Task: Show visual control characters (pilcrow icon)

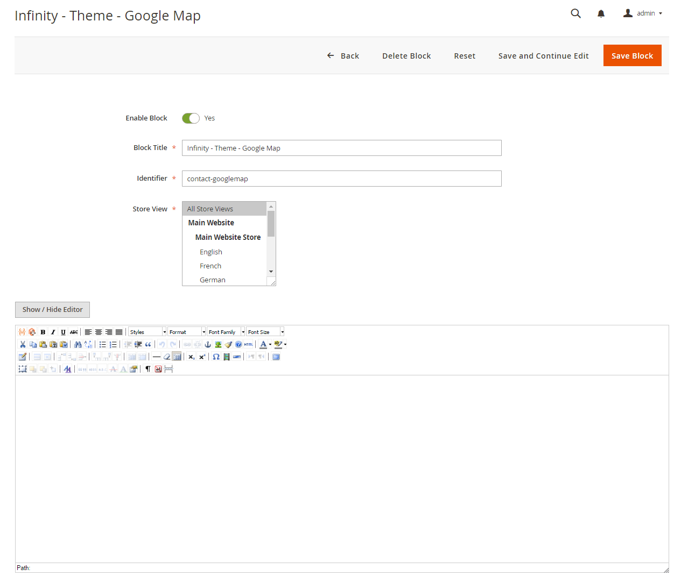Action: [x=148, y=369]
